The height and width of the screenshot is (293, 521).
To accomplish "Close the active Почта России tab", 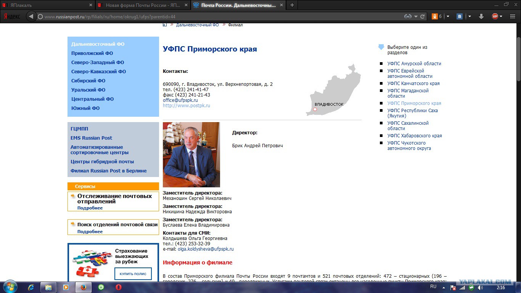I will click(281, 5).
